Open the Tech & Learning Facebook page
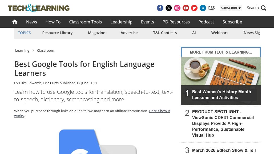The height and width of the screenshot is (154, 274). tap(160, 8)
